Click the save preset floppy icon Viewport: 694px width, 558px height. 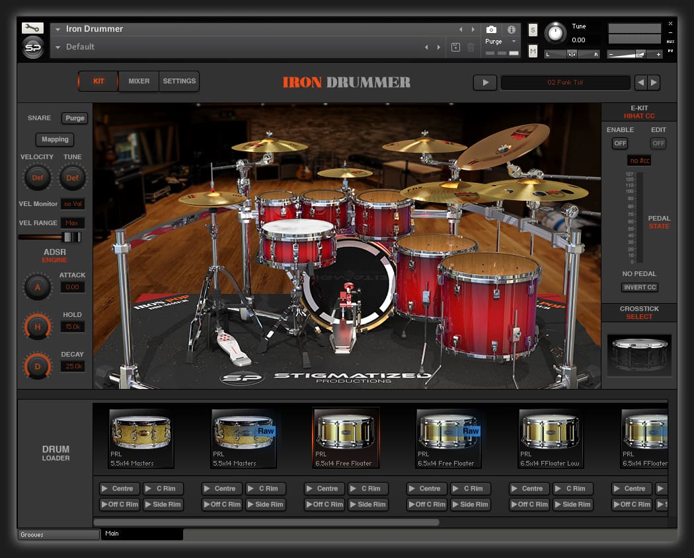click(x=455, y=48)
